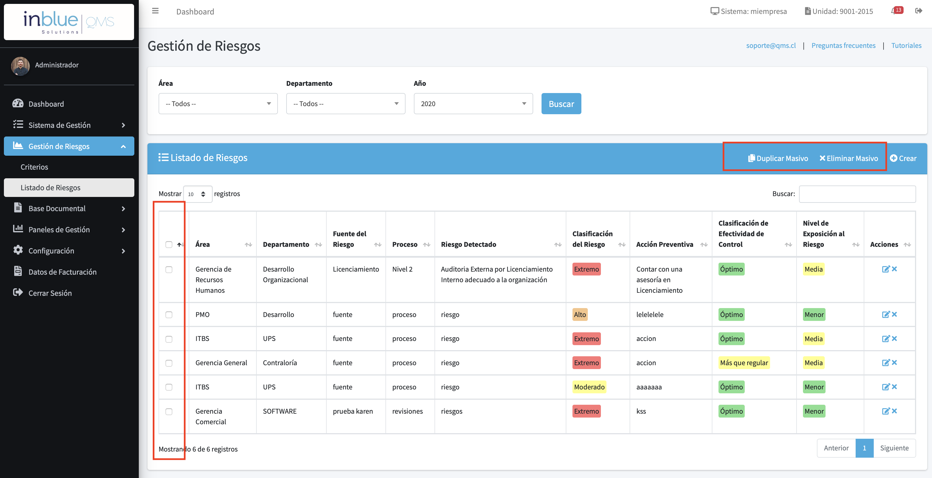
Task: Edit the PMO risk row
Action: click(886, 314)
